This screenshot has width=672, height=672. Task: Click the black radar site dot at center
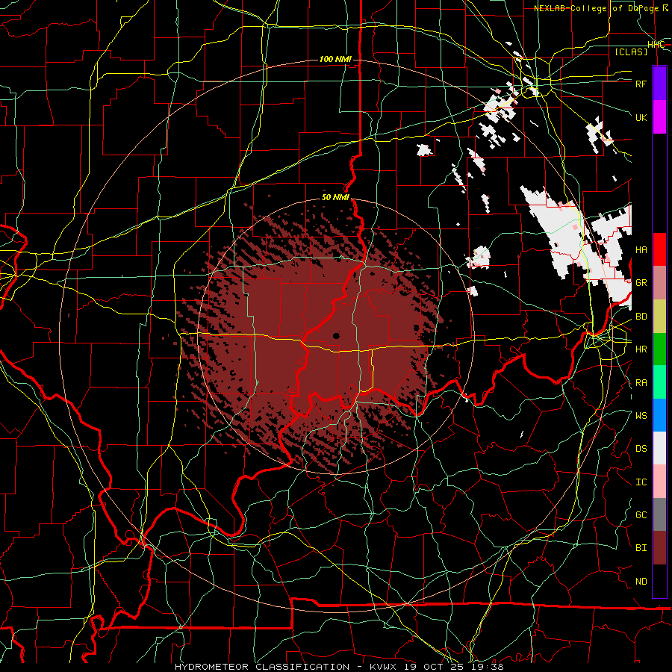336,335
